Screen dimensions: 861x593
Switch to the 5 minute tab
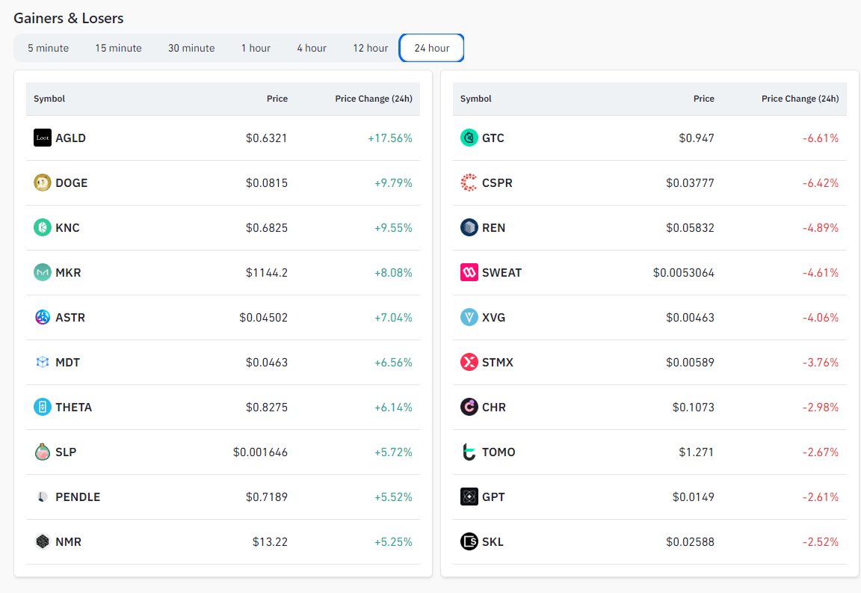[x=49, y=48]
